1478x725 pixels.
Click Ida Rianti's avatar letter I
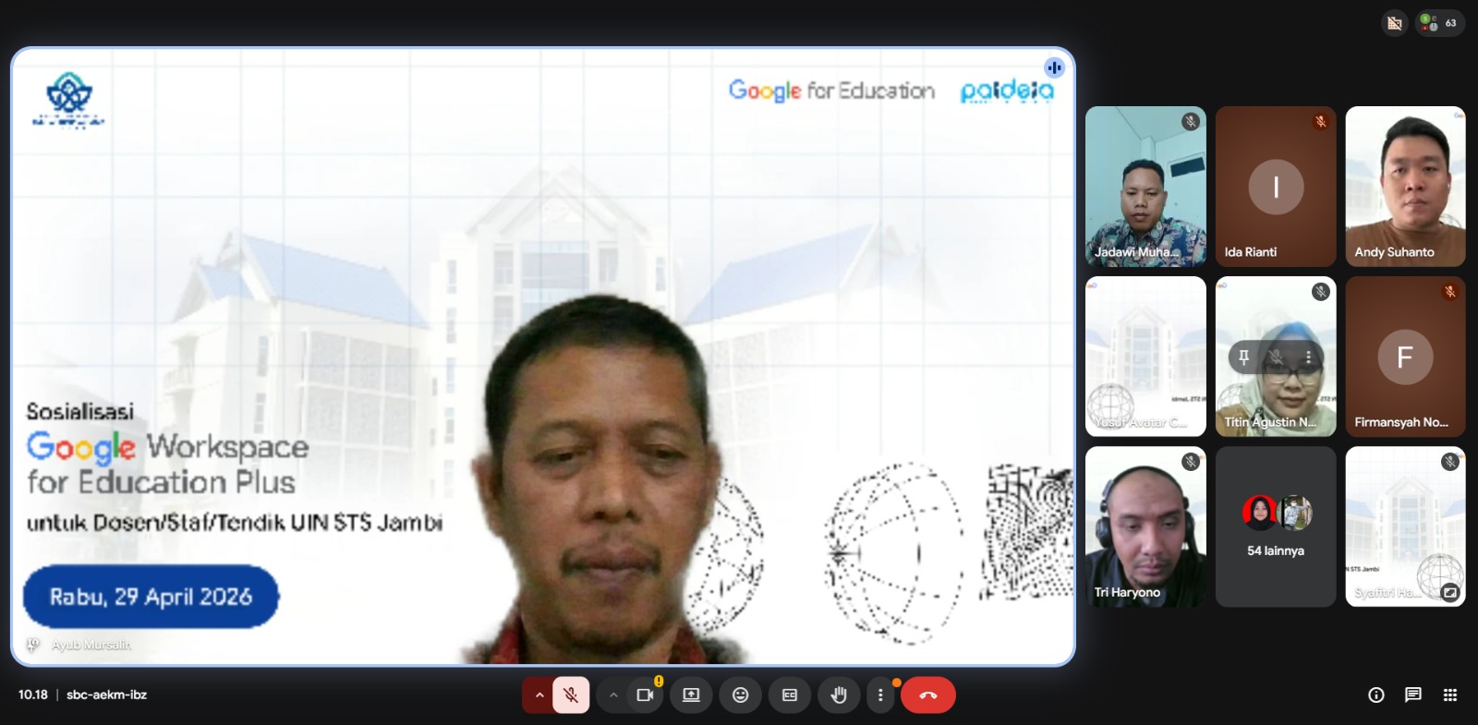[x=1276, y=187]
